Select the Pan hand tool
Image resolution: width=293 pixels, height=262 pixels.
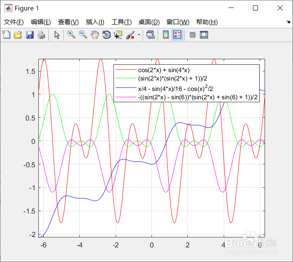(x=95, y=35)
